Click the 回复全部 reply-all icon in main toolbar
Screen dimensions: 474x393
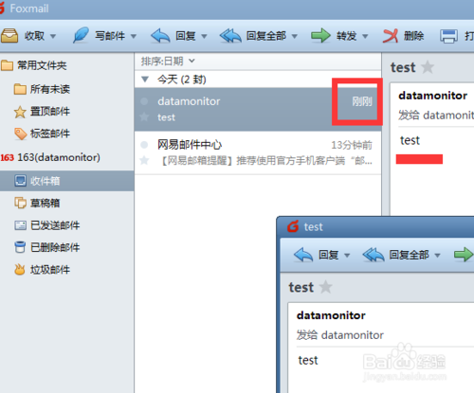pyautogui.click(x=230, y=35)
